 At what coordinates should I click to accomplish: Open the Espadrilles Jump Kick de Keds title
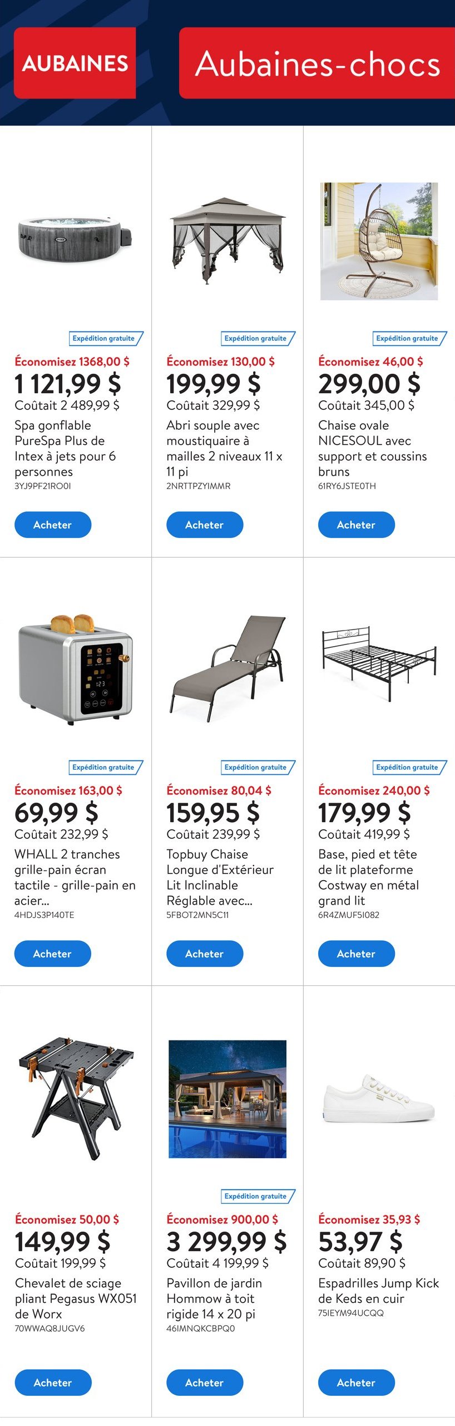378,1291
